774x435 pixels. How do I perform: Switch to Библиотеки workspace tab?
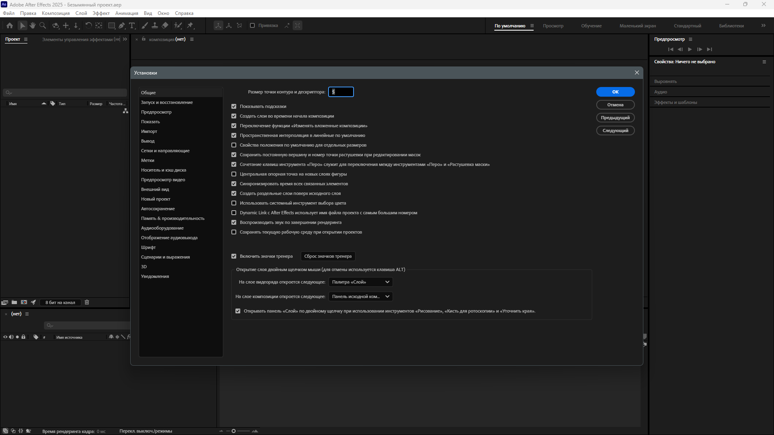click(731, 26)
